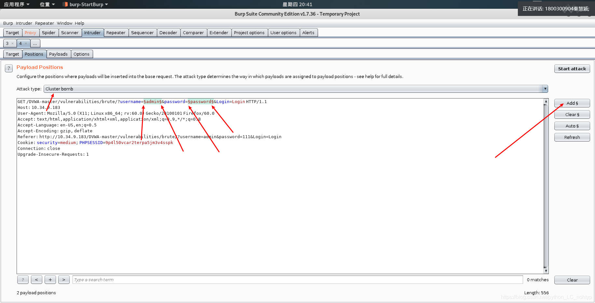
Task: Click the search help question-mark button
Action: point(23,280)
